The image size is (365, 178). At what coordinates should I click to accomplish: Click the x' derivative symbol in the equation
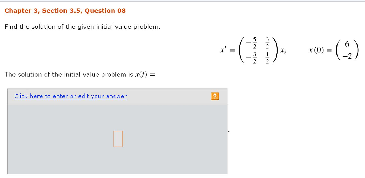point(224,50)
